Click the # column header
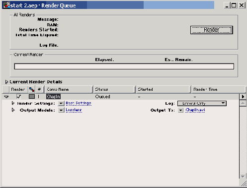Image resolution: width=247 pixels, height=188 pixels. coord(39,89)
